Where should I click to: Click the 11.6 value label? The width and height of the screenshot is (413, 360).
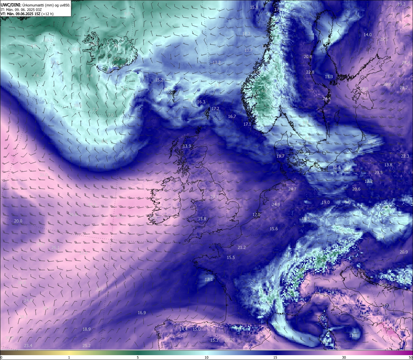(353, 336)
